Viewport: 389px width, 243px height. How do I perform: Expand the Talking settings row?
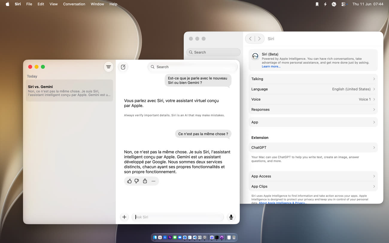[313, 79]
